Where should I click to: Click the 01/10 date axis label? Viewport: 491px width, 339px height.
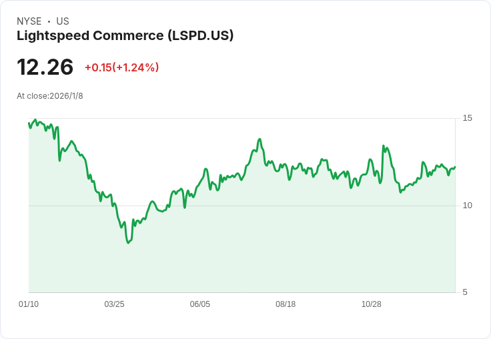pos(29,304)
